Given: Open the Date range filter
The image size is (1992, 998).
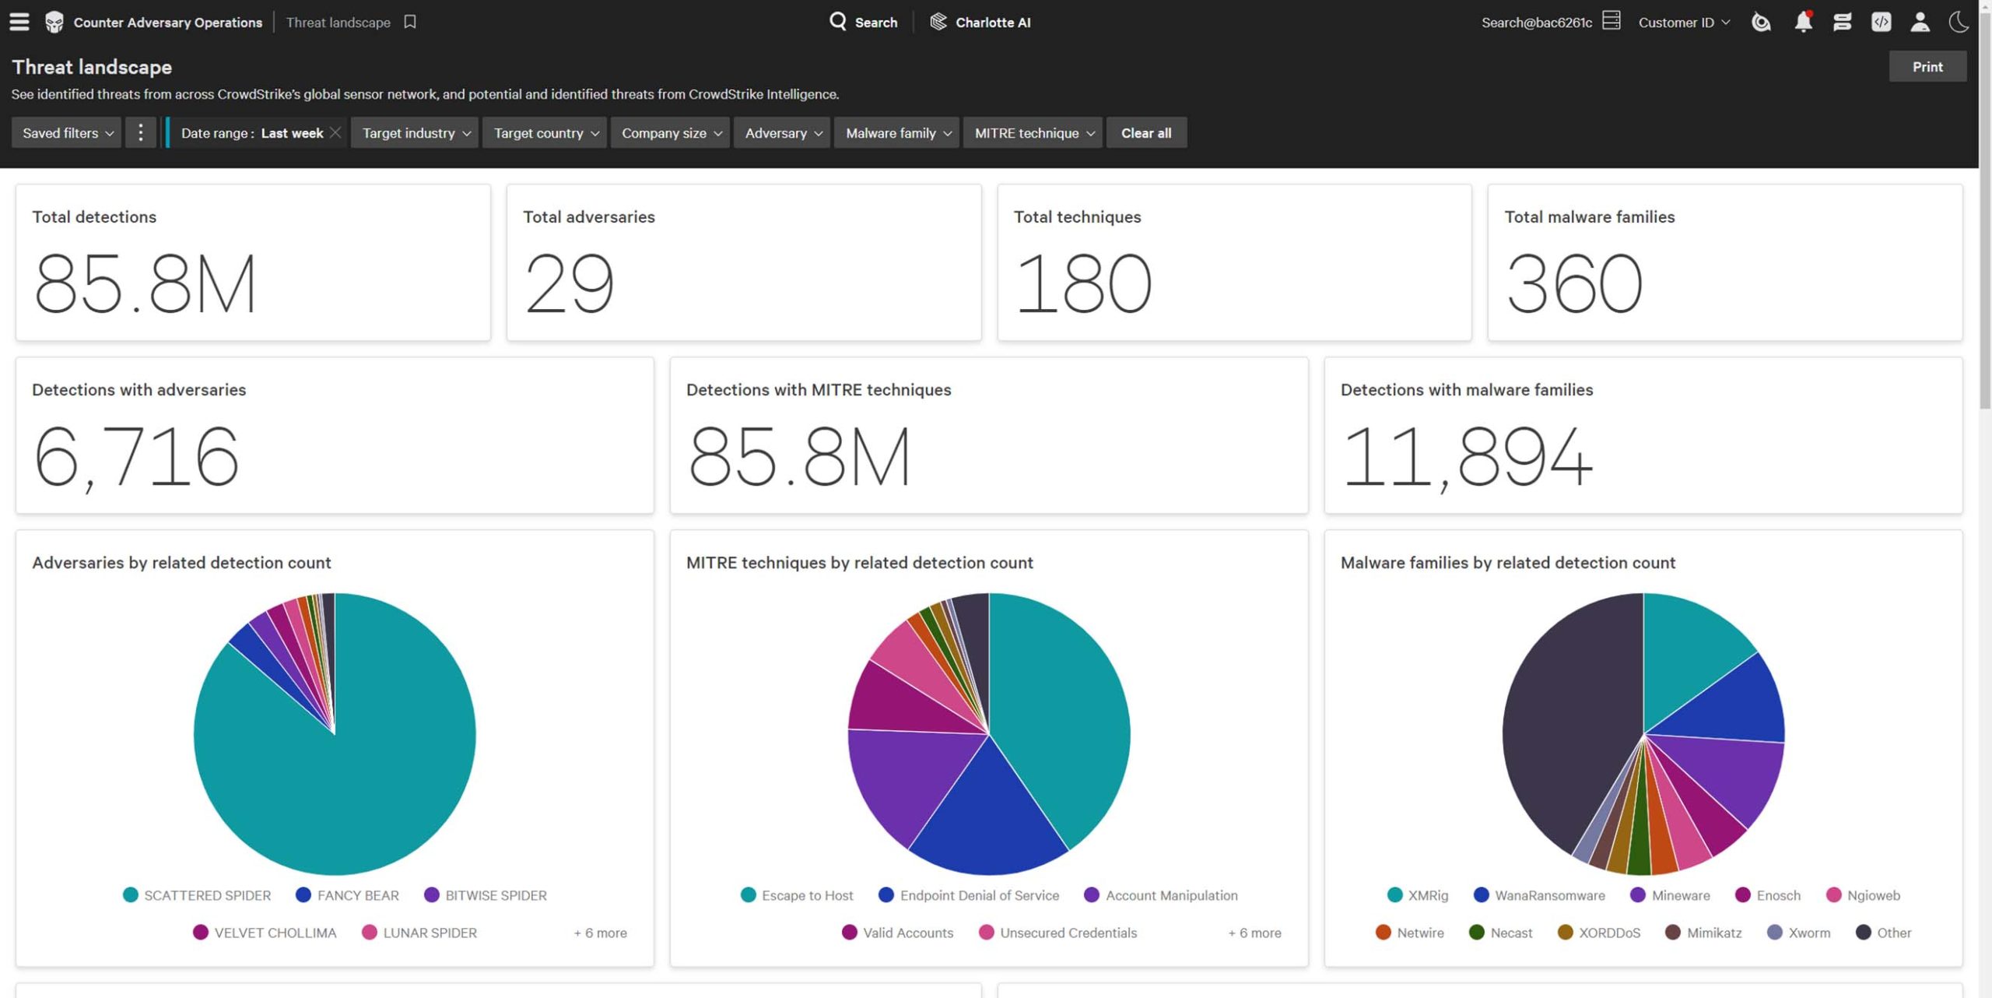Looking at the screenshot, I should point(251,132).
